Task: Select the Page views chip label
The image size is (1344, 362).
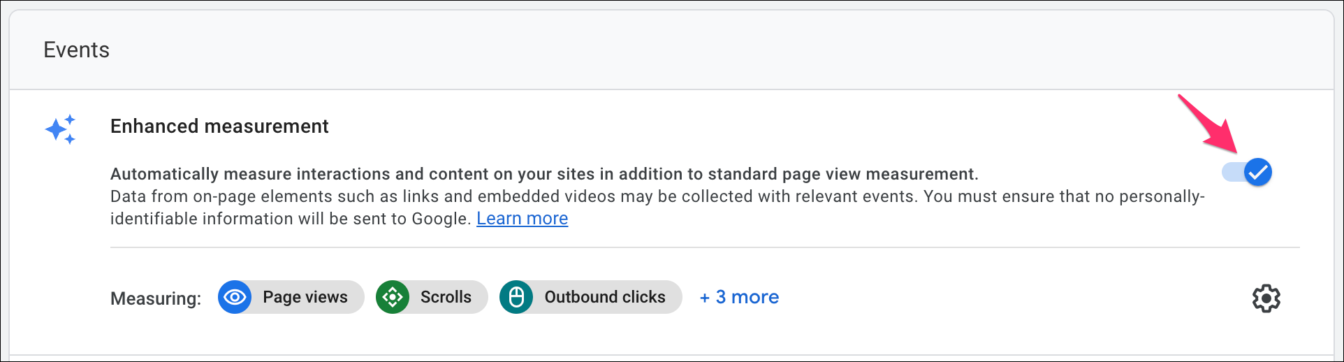Action: tap(305, 297)
